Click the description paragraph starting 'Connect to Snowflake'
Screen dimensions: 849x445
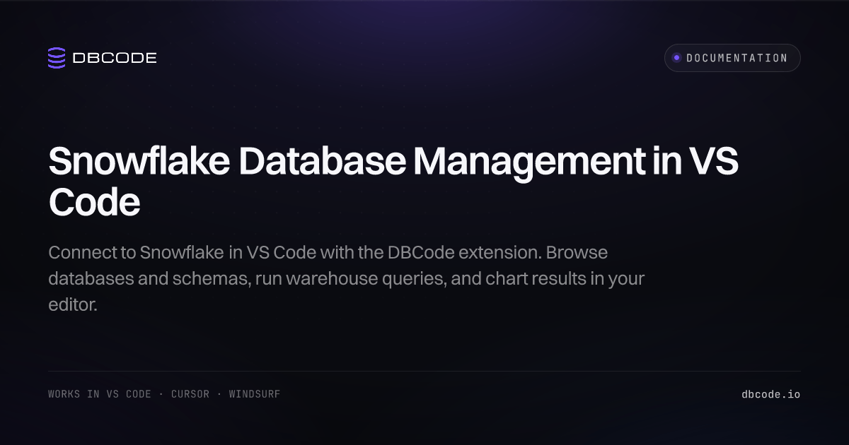[x=346, y=278]
